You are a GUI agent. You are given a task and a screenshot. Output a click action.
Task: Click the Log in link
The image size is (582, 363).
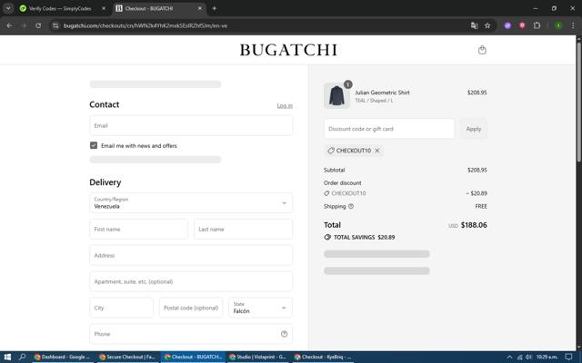[x=285, y=106]
